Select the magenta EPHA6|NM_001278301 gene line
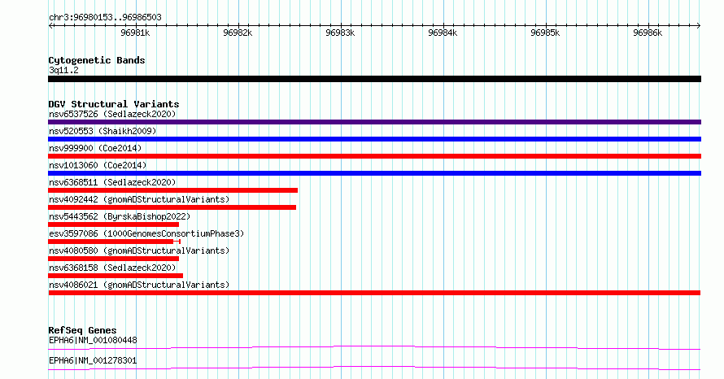Viewport: 724px width, 379px height. point(374,368)
